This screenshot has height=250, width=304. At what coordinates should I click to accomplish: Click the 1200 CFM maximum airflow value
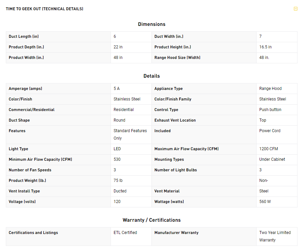coord(268,149)
